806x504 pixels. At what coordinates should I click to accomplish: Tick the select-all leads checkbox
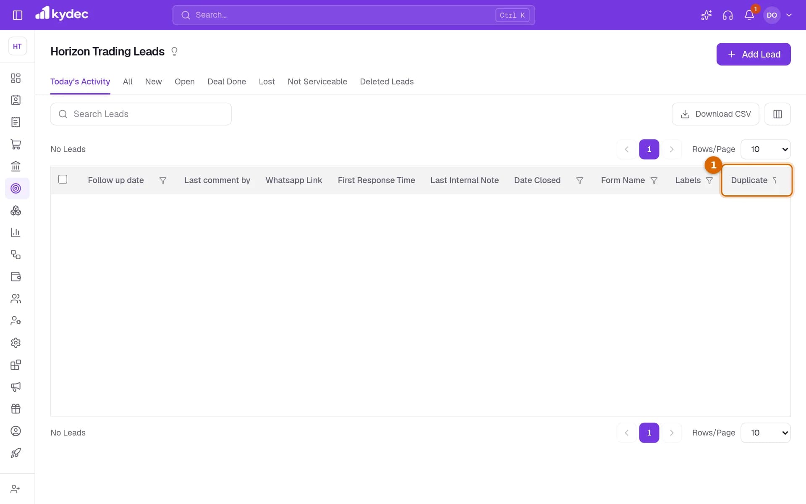(x=63, y=179)
